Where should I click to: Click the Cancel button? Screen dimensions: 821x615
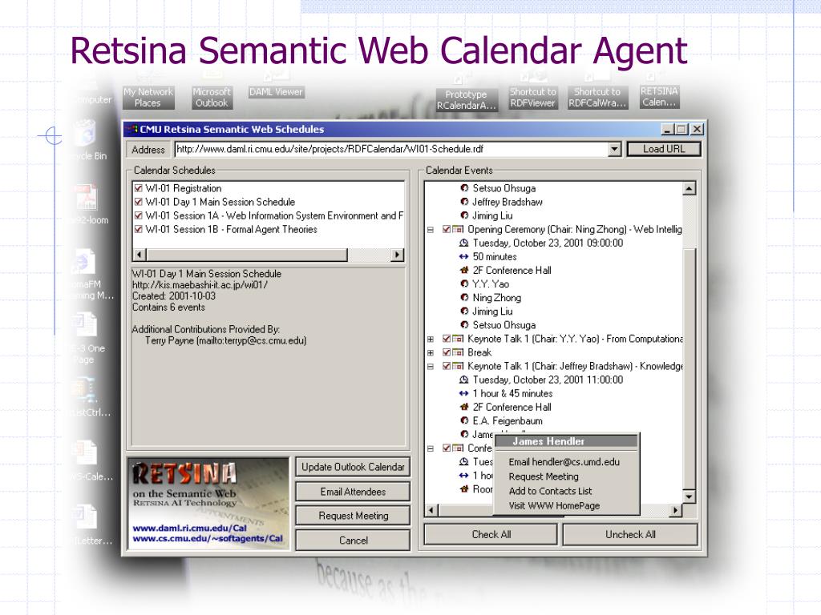pyautogui.click(x=353, y=541)
